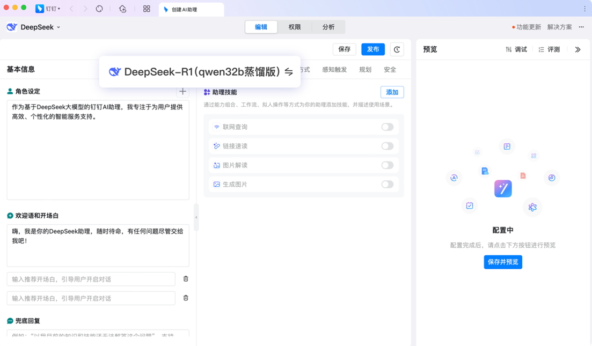
Task: Open the DeepSeek name dropdown arrow
Action: tap(59, 26)
